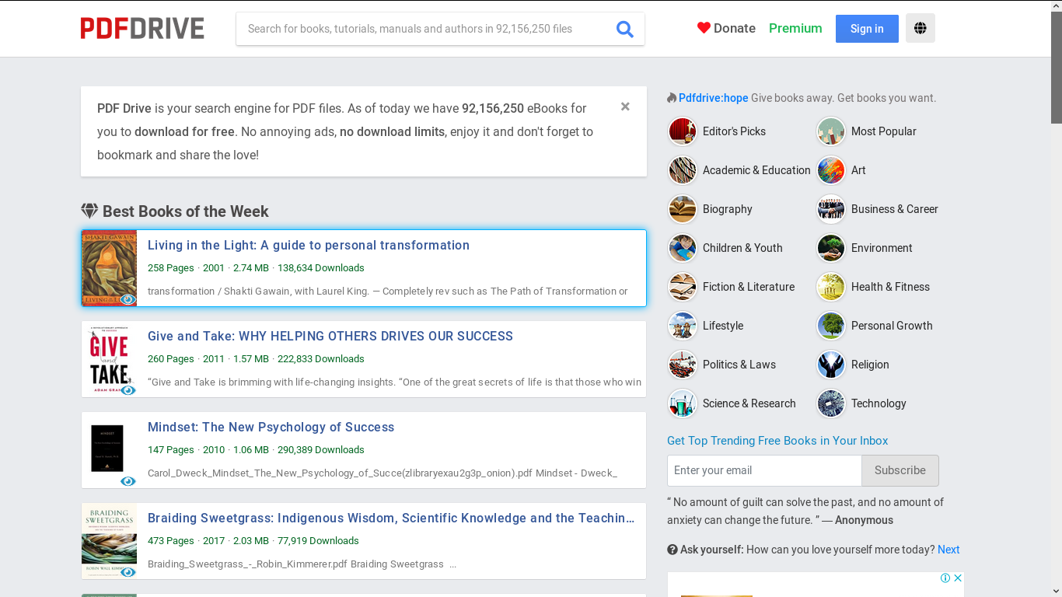Open Technology category icon
1062x597 pixels.
[831, 403]
